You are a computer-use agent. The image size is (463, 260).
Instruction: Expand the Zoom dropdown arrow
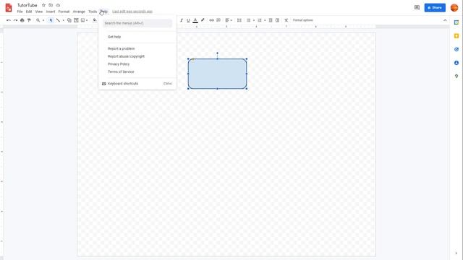click(x=43, y=20)
